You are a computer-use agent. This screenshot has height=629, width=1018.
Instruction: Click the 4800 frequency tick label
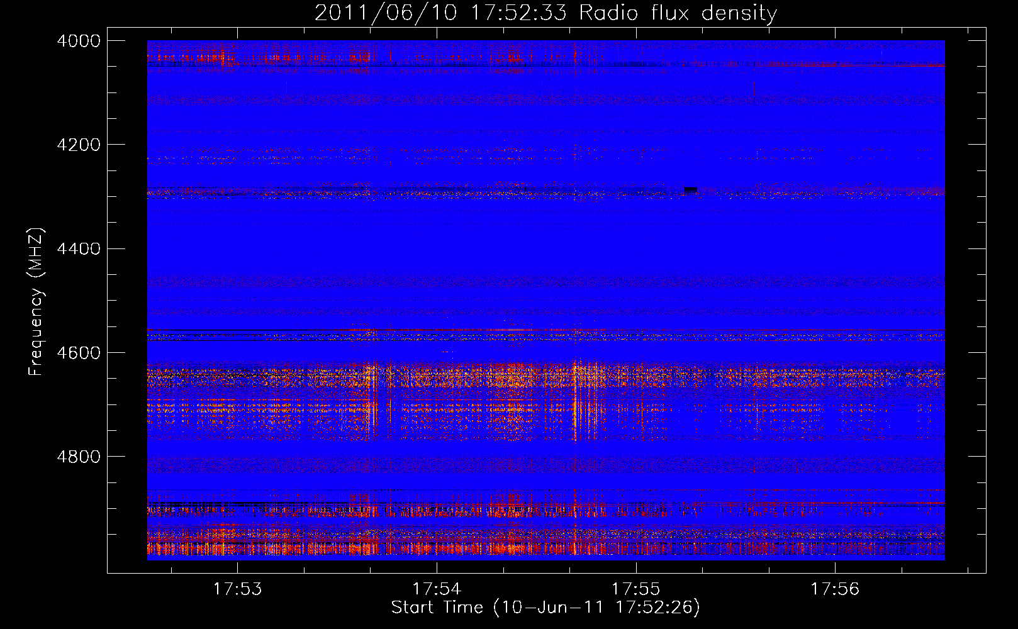point(79,457)
